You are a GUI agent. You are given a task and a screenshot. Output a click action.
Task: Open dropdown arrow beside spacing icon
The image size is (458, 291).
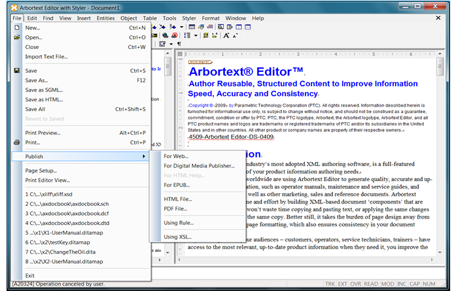(196, 35)
